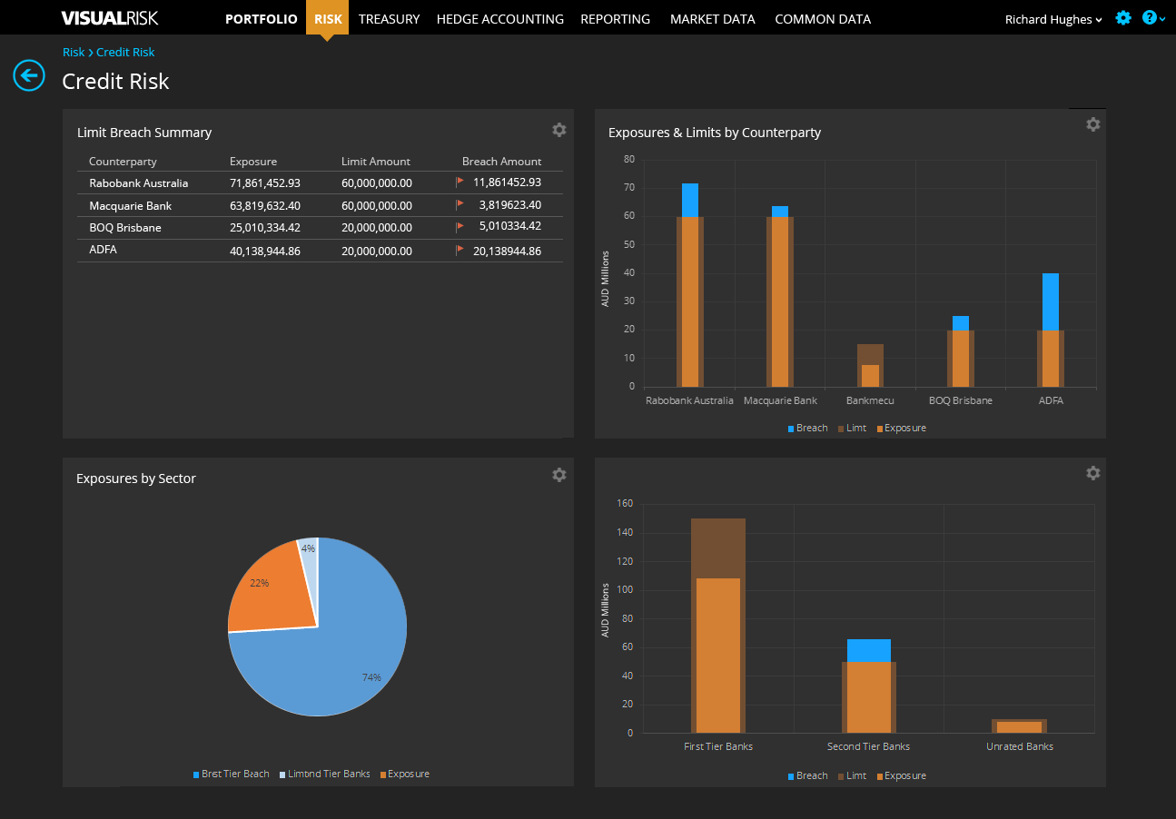Toggle Breach legend in sector bar chart
Viewport: 1176px width, 819px height.
coord(807,775)
